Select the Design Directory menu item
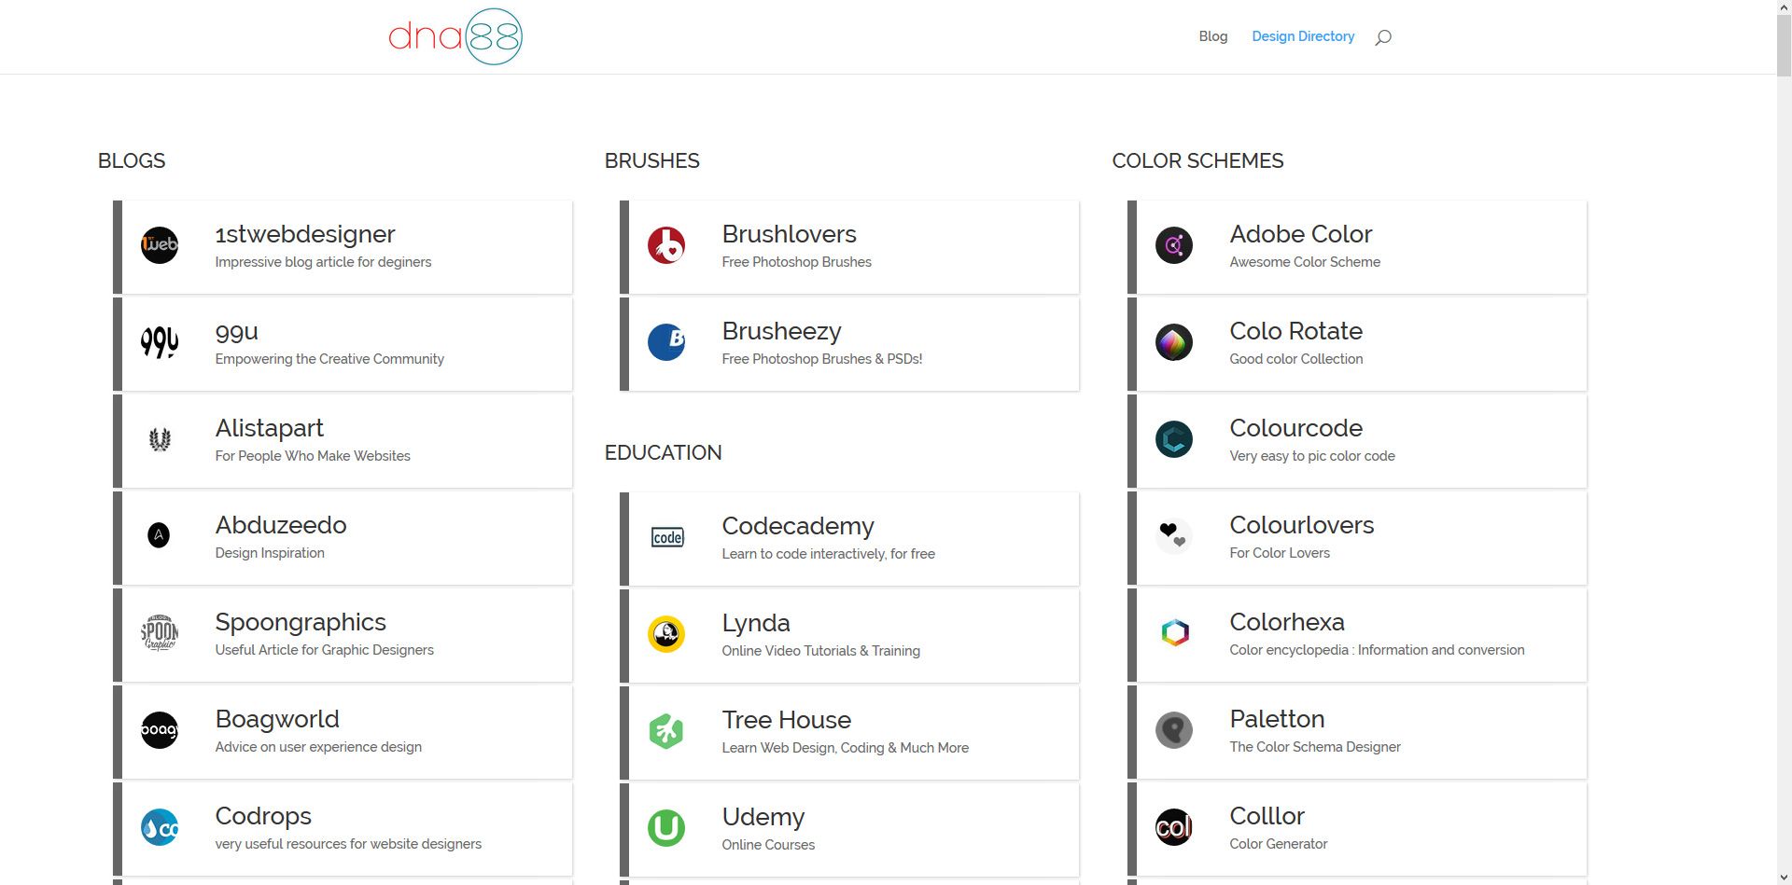 tap(1303, 36)
